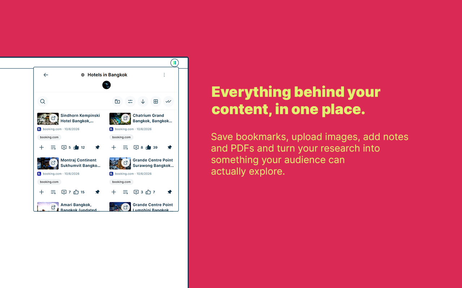462x288 pixels.
Task: Open the Montraj Continent Sukhumvit title link
Action: (80, 163)
